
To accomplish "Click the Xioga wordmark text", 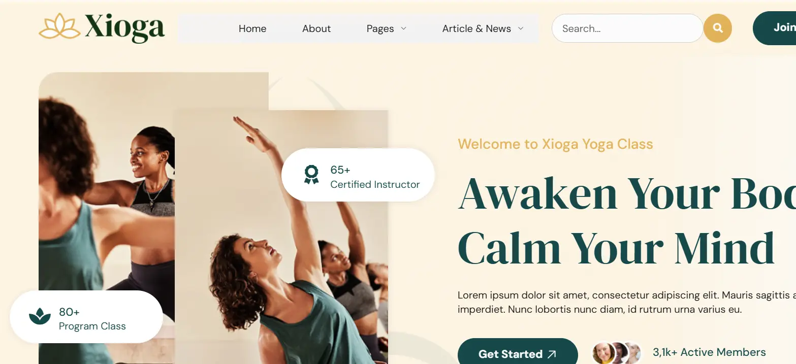I will (x=125, y=27).
